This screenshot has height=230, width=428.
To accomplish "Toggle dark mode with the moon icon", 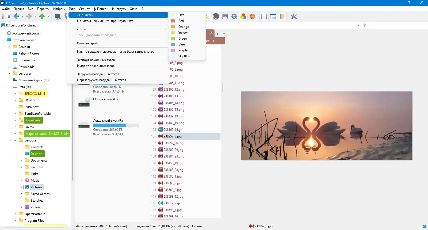I will (216, 17).
